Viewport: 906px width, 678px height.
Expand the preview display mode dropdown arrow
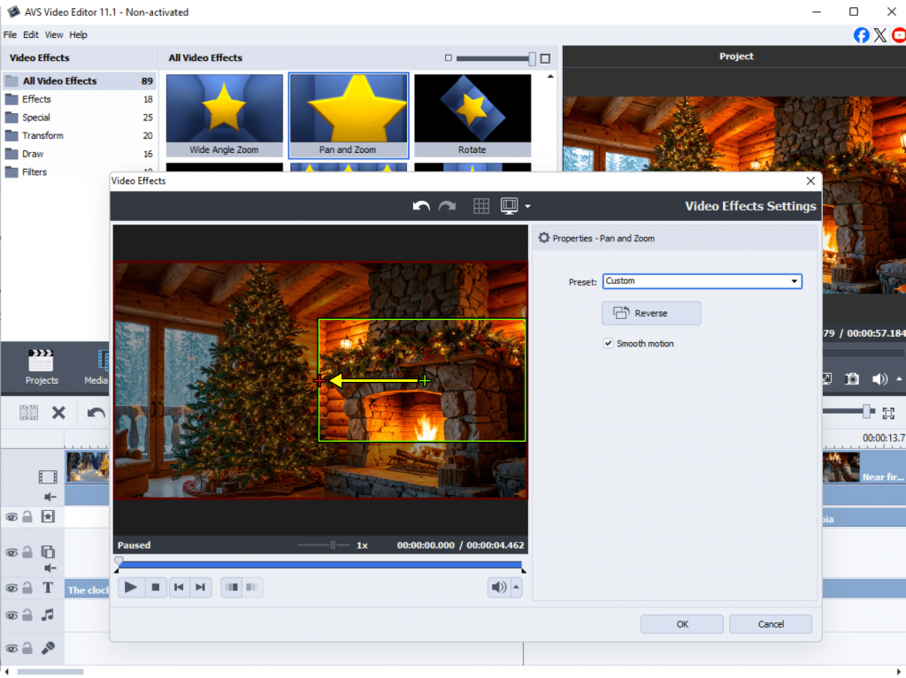tap(527, 206)
